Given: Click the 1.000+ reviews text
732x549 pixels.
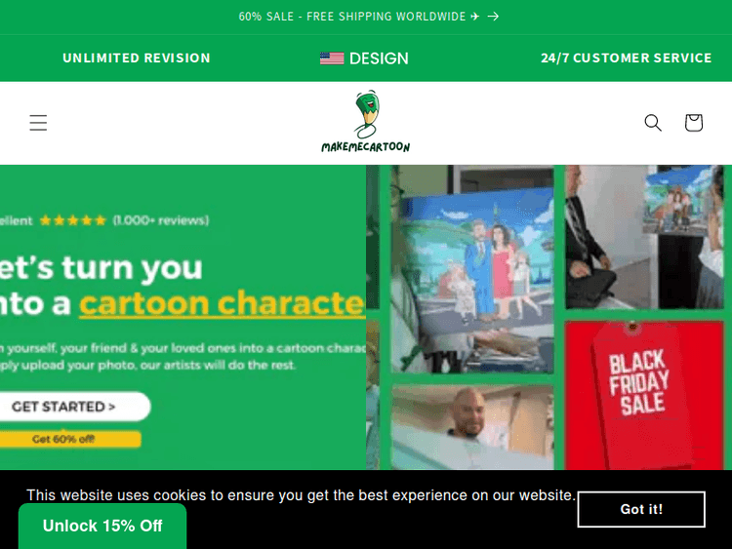Looking at the screenshot, I should (161, 220).
